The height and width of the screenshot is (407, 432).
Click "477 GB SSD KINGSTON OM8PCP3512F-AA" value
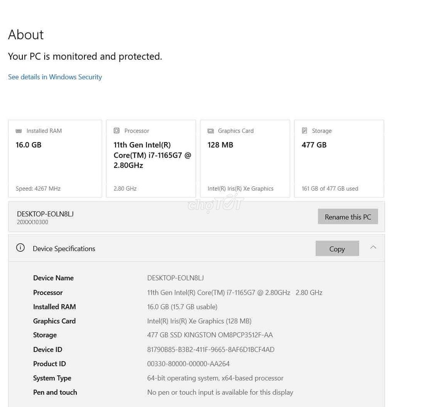pyautogui.click(x=210, y=335)
